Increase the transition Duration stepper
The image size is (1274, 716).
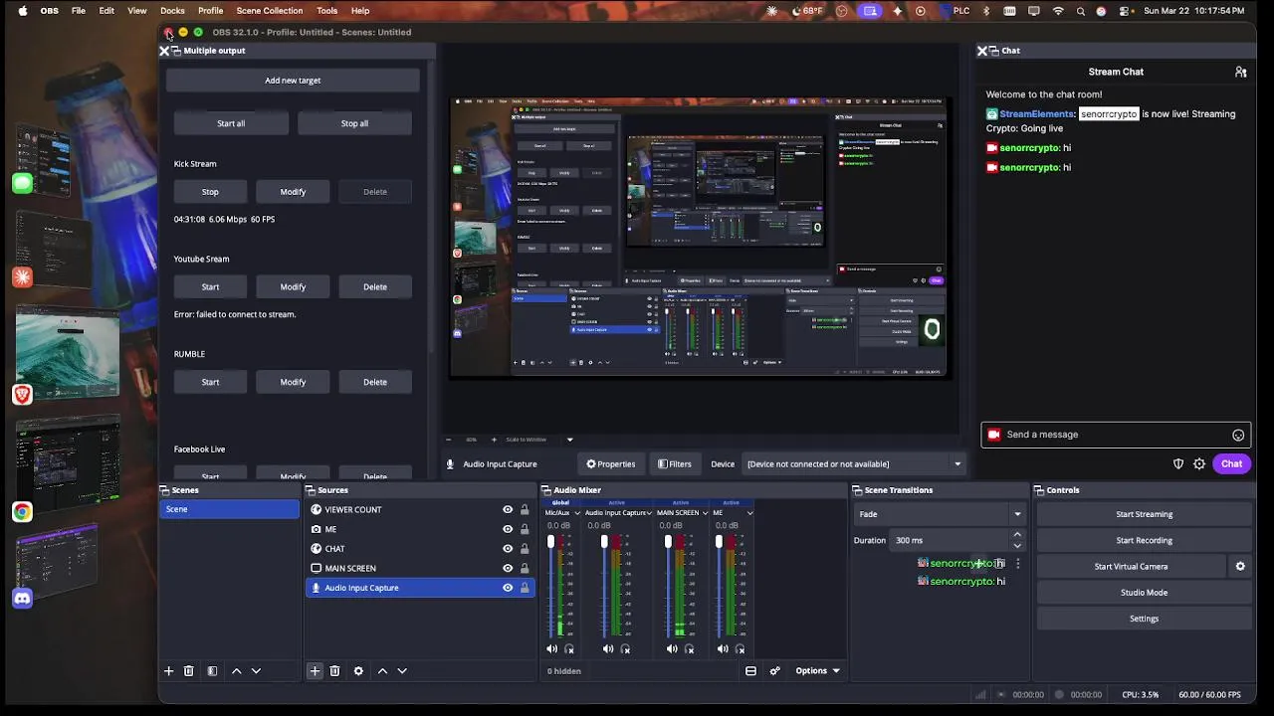click(1017, 535)
